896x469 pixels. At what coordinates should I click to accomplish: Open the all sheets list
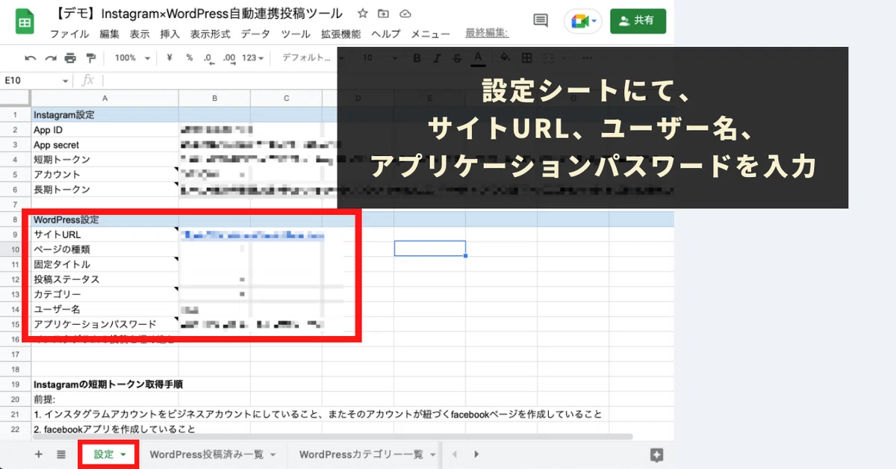click(x=61, y=454)
